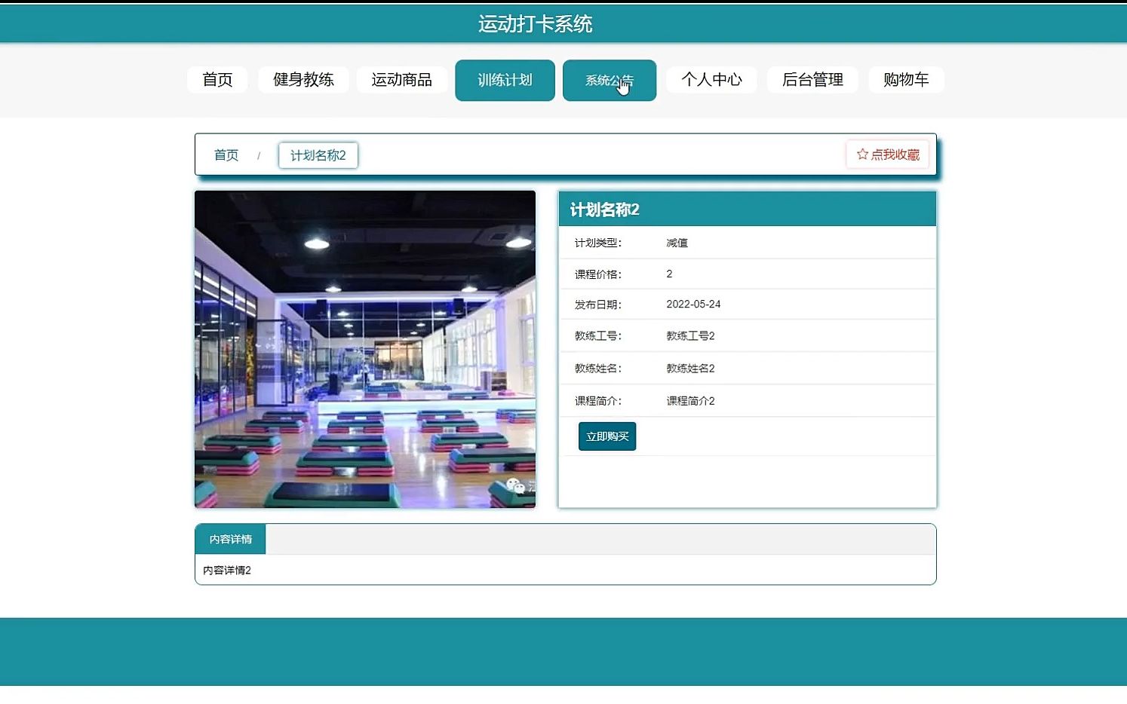Select the 训练计划 tab

(x=505, y=79)
